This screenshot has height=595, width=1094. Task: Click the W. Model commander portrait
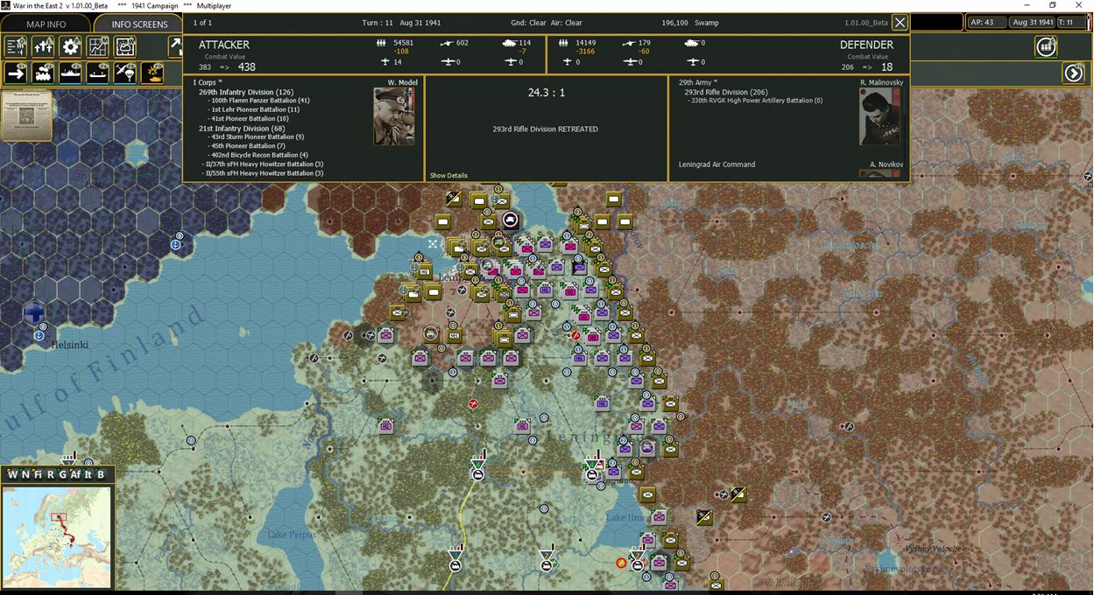pos(394,115)
